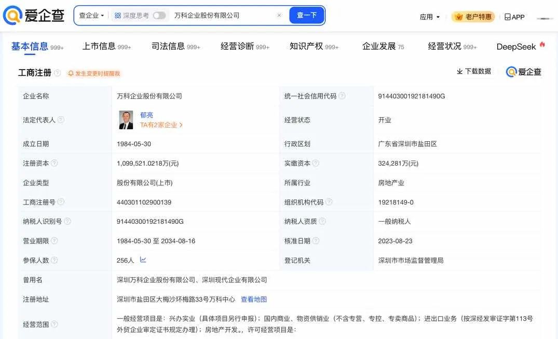Switch to the 经营状况 tab
The height and width of the screenshot is (339, 558).
point(452,46)
